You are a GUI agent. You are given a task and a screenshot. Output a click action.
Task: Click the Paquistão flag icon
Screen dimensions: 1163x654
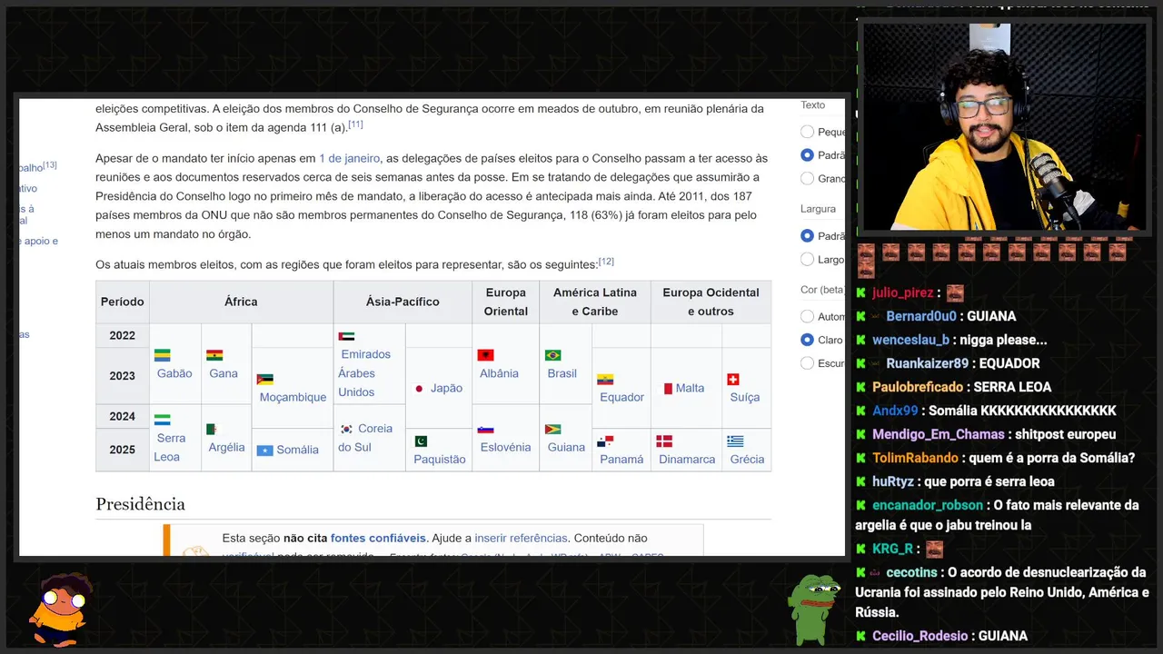pos(421,441)
